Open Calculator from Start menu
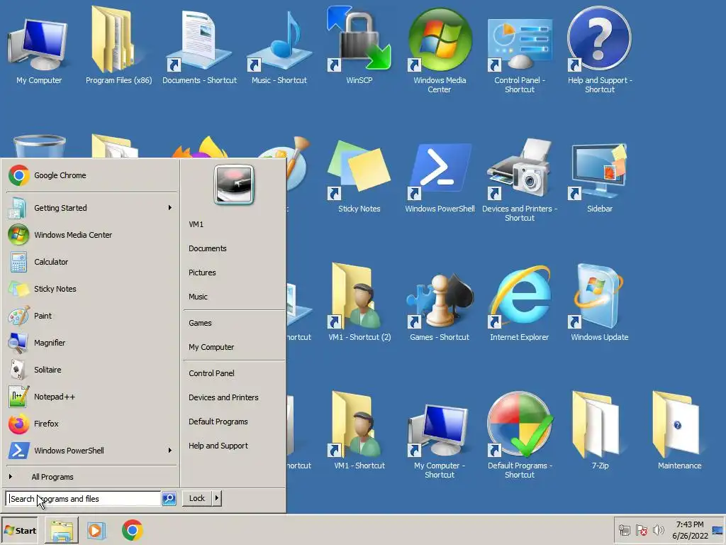The image size is (726, 545). click(x=92, y=262)
